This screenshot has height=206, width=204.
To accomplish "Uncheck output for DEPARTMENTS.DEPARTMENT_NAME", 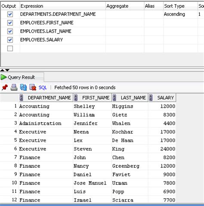I will pyautogui.click(x=10, y=14).
